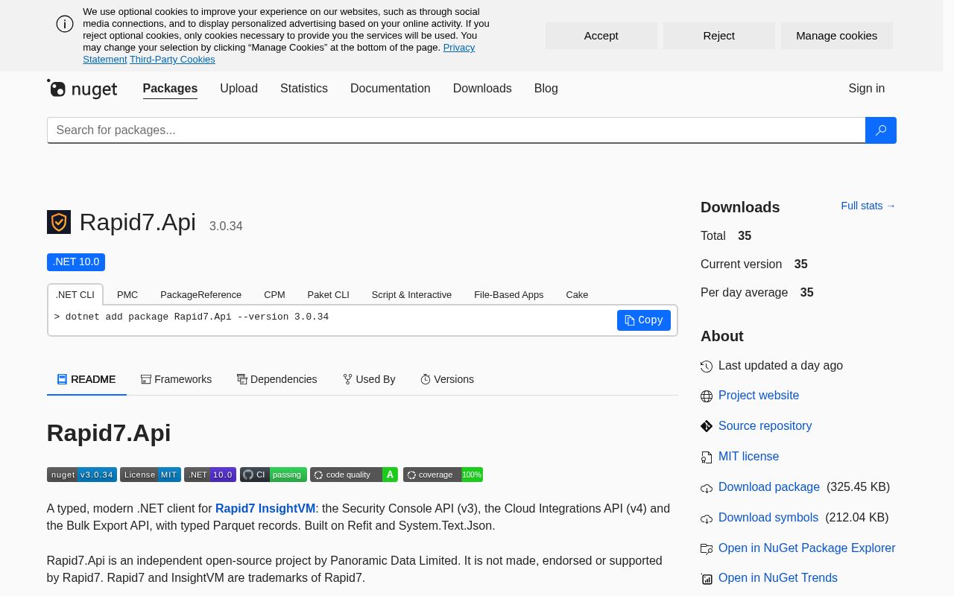The width and height of the screenshot is (954, 596).
Task: Click the code quality A badge
Action: click(x=354, y=475)
